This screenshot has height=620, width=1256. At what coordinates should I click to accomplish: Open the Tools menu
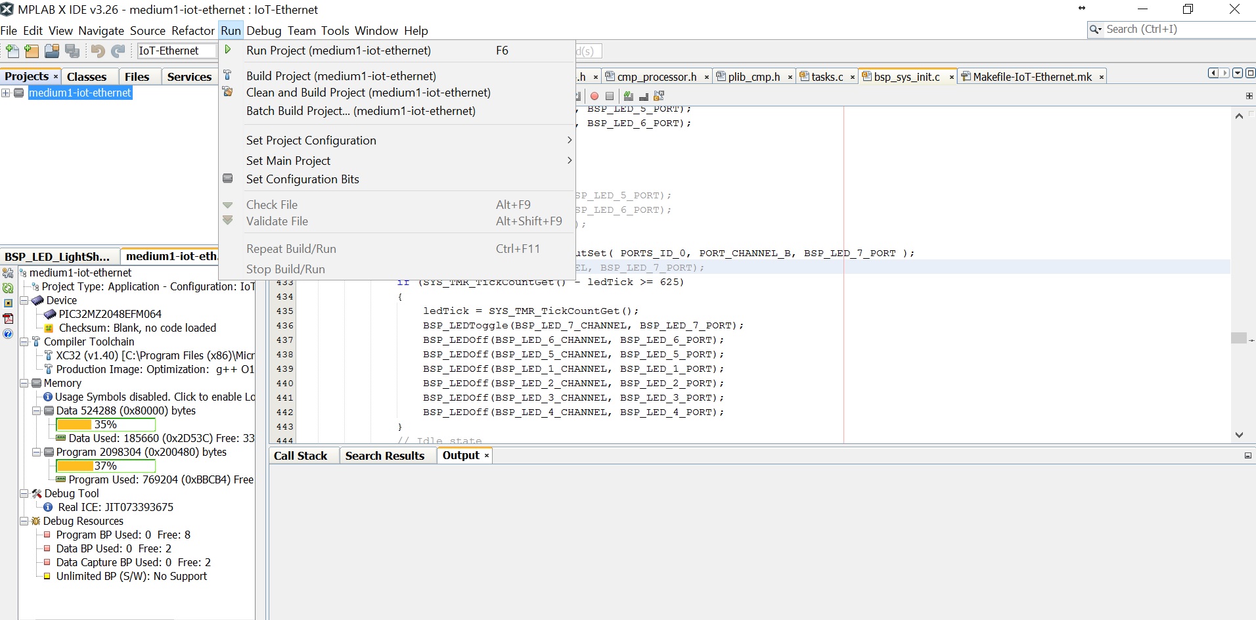tap(335, 31)
